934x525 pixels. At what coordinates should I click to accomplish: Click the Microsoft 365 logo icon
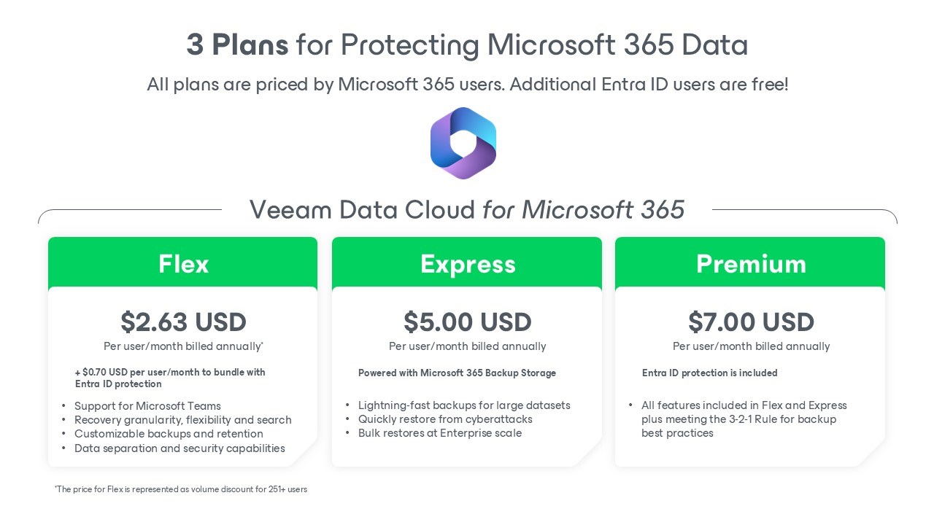tap(463, 143)
